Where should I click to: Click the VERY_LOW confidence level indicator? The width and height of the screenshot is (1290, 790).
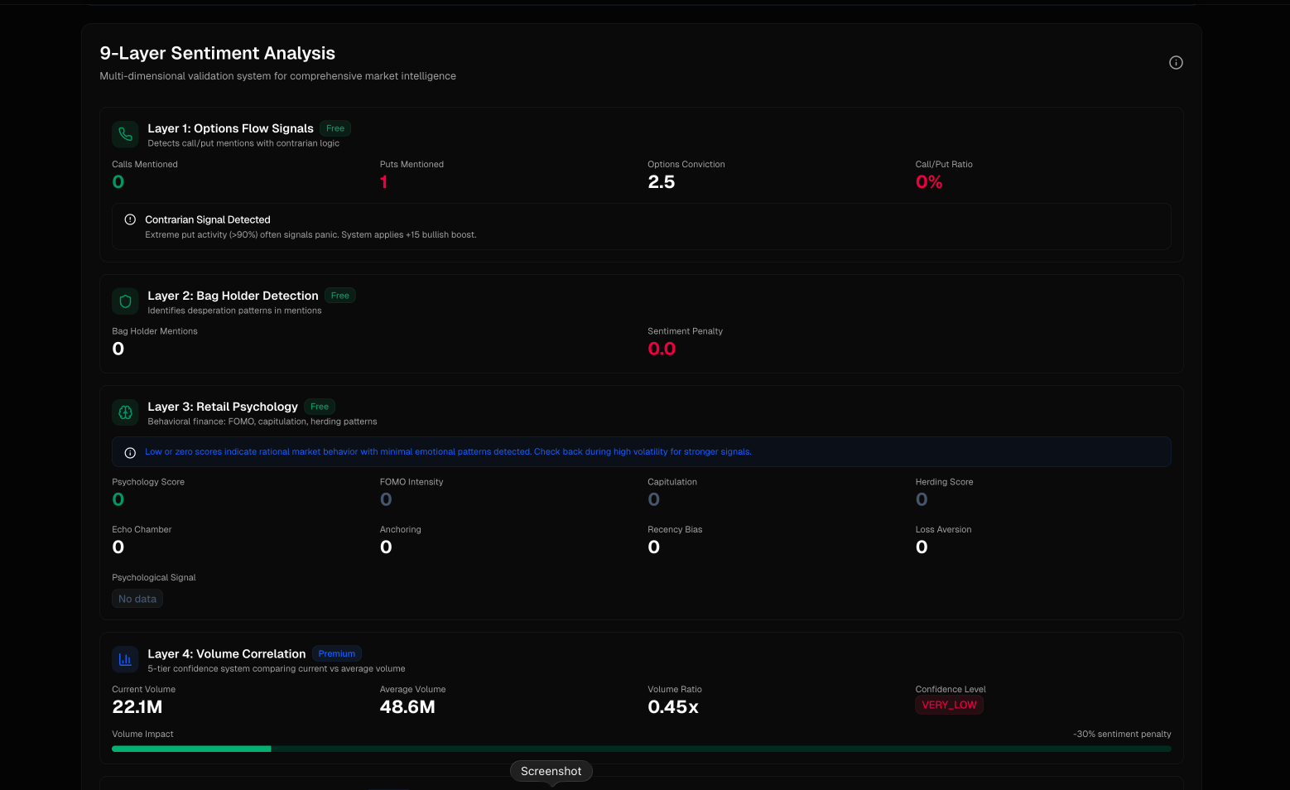(x=949, y=705)
